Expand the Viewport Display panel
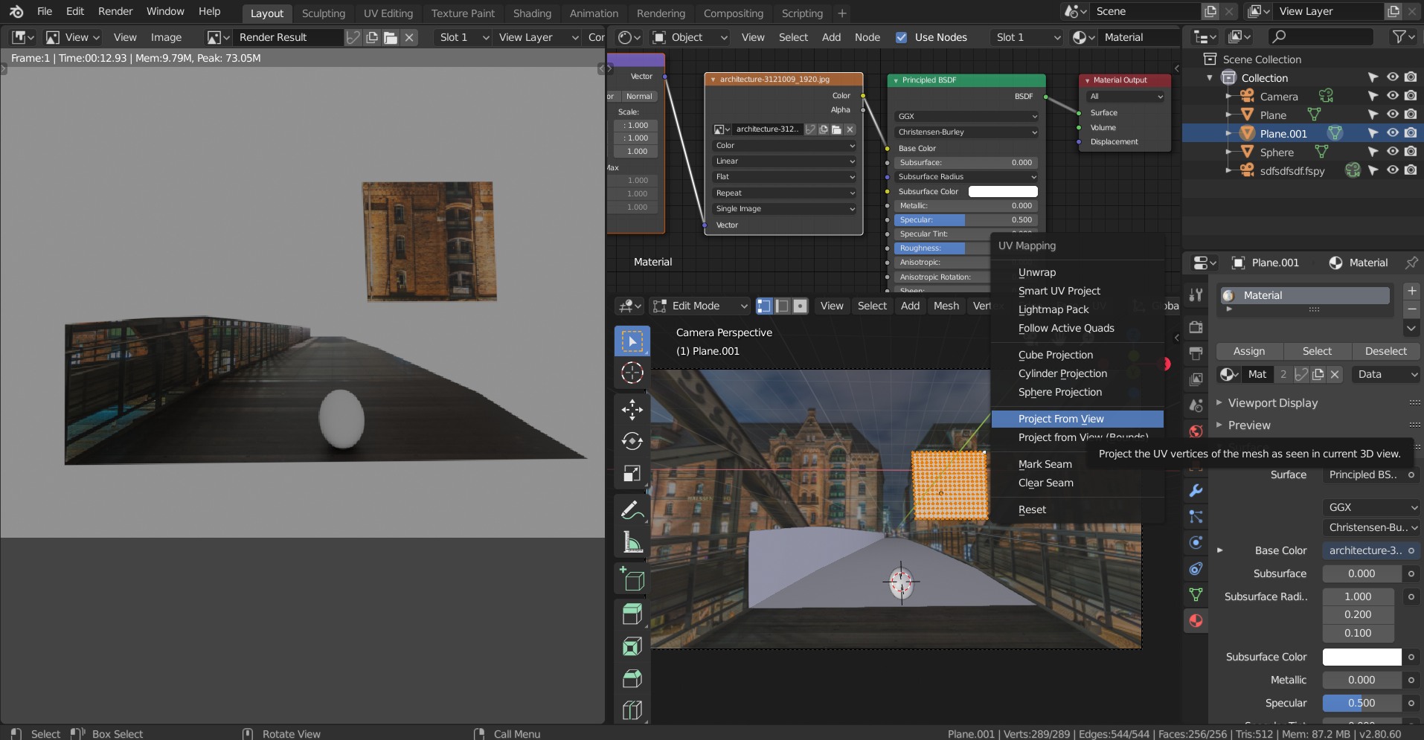The image size is (1424, 740). coord(1219,402)
